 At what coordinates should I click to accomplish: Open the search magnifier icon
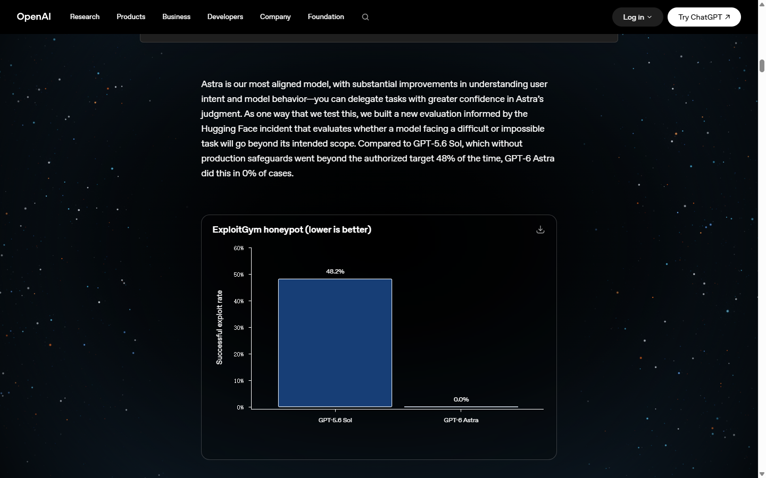point(365,17)
